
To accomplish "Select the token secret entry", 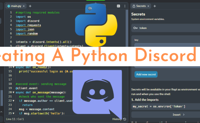I will tap(166, 28).
